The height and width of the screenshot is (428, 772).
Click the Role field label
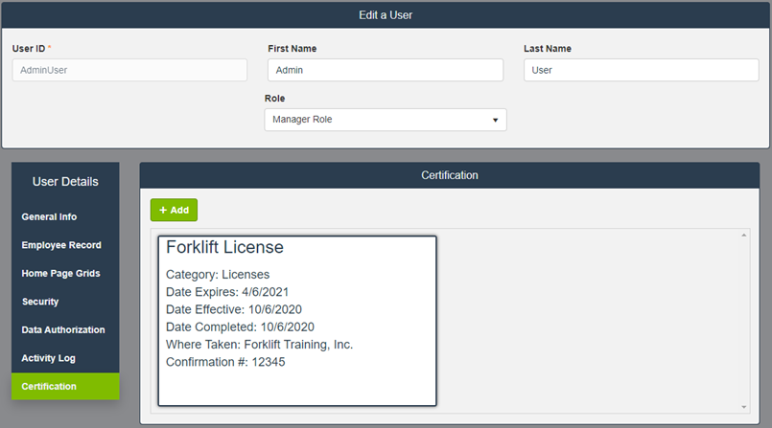(274, 98)
